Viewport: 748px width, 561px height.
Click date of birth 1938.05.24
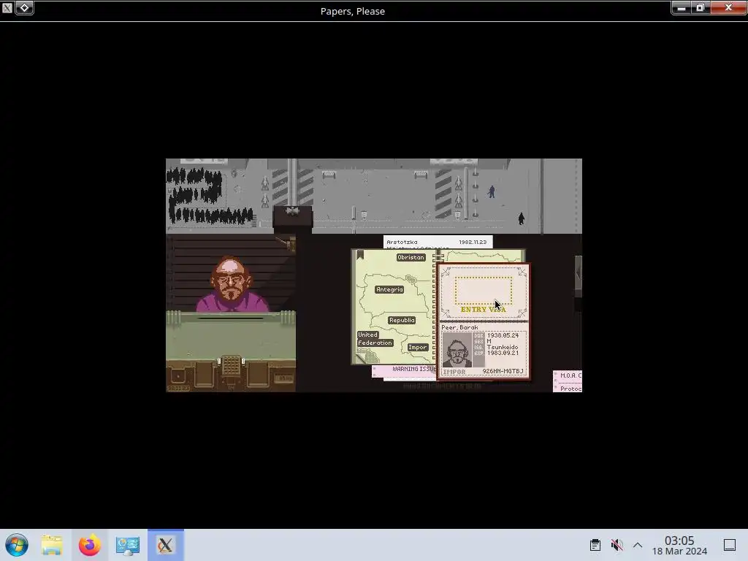(503, 335)
